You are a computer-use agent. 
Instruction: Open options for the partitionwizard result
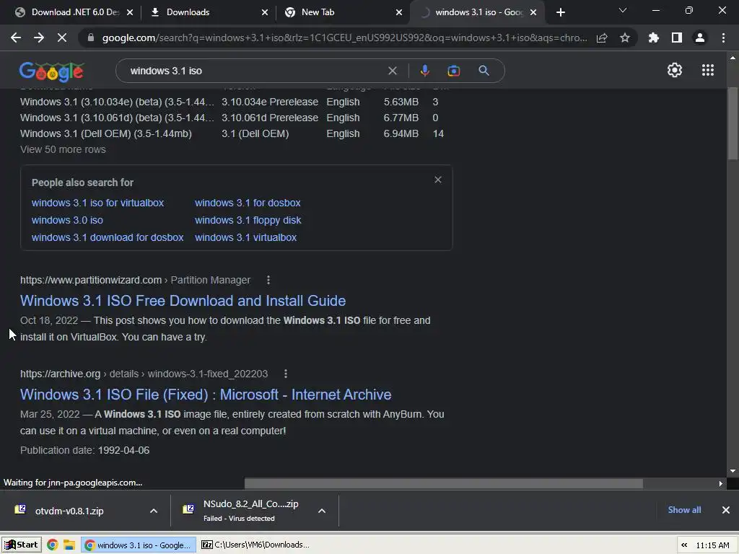268,280
